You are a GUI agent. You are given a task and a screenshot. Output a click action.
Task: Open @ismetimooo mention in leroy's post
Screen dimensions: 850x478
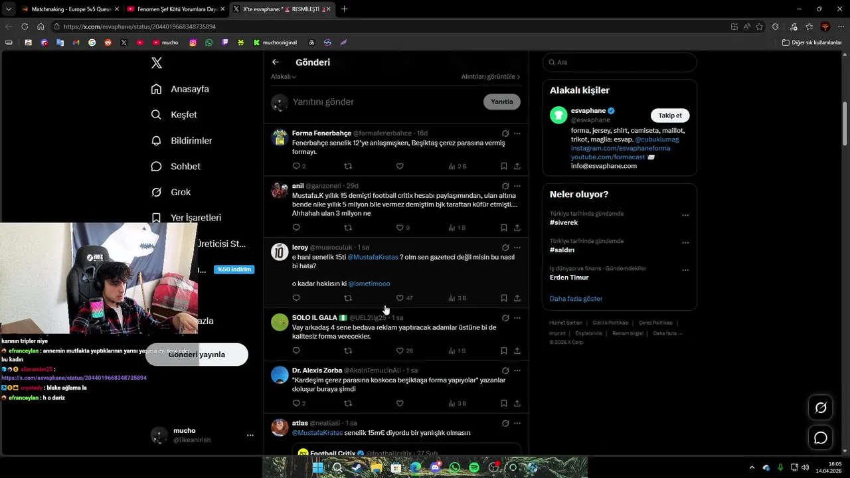(x=369, y=283)
